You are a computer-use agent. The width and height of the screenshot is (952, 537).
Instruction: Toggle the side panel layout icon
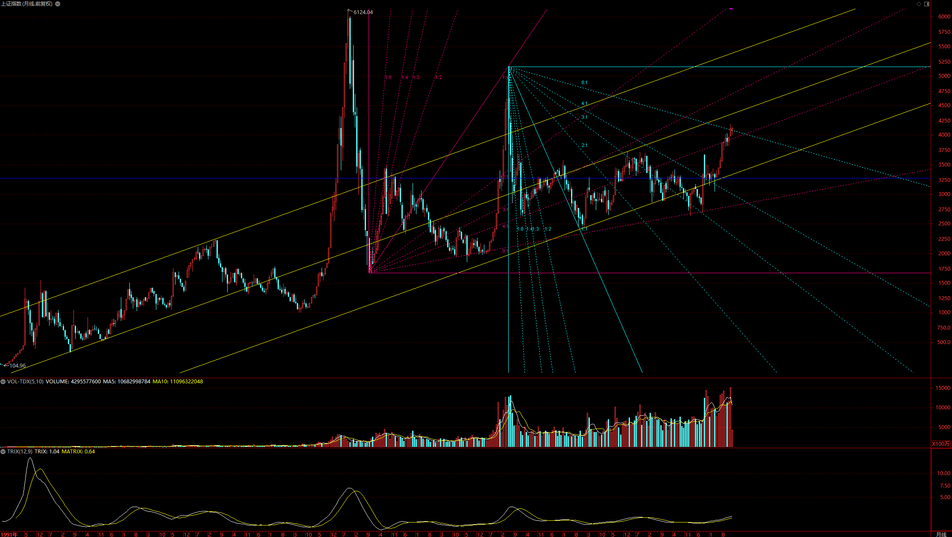pos(927,4)
